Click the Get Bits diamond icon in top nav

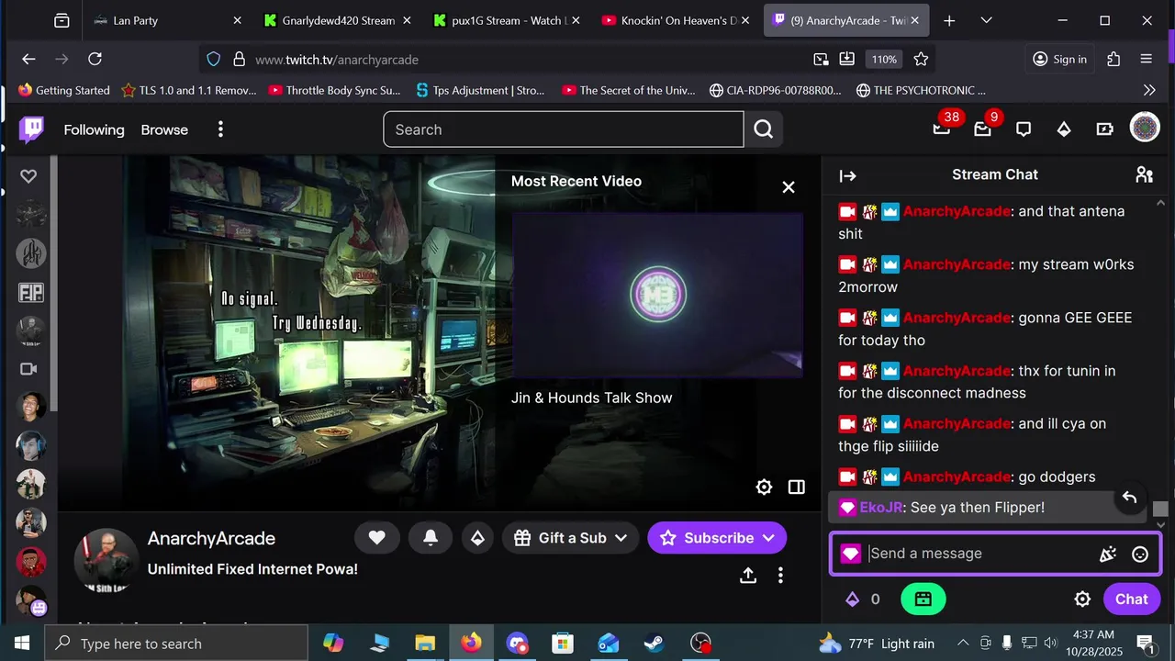[1064, 129]
